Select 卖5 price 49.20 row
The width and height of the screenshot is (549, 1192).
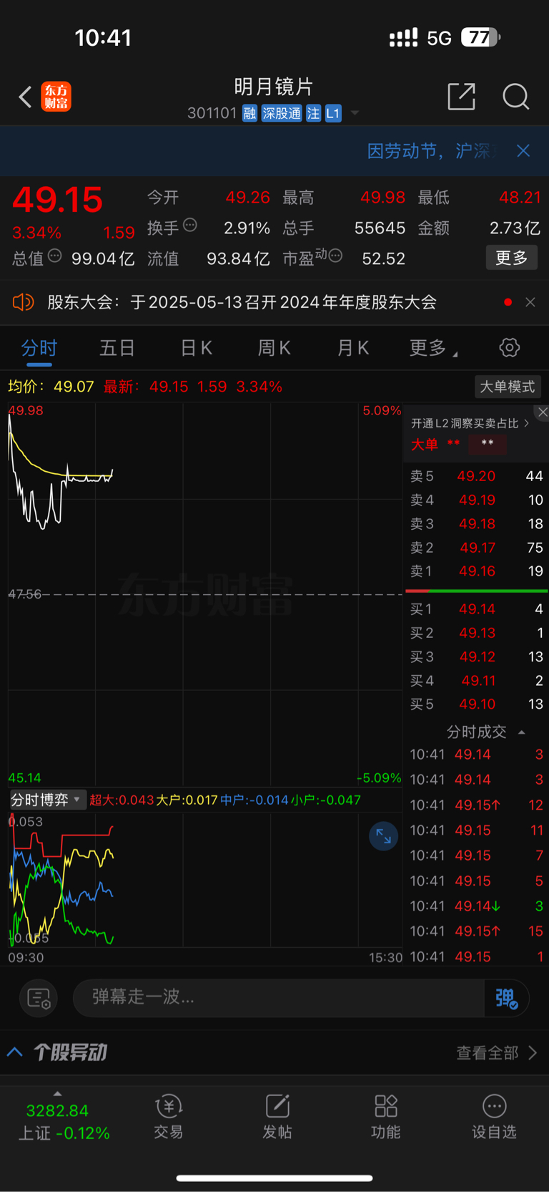point(476,476)
